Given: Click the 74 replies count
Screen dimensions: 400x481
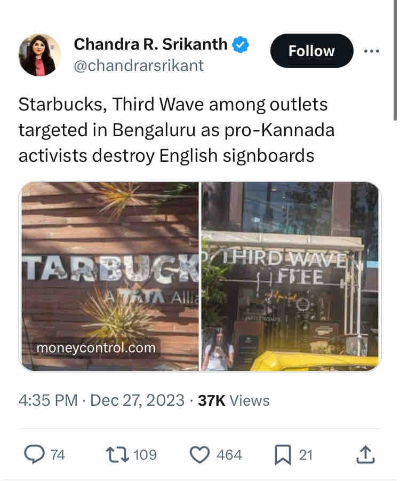Looking at the screenshot, I should point(58,455).
